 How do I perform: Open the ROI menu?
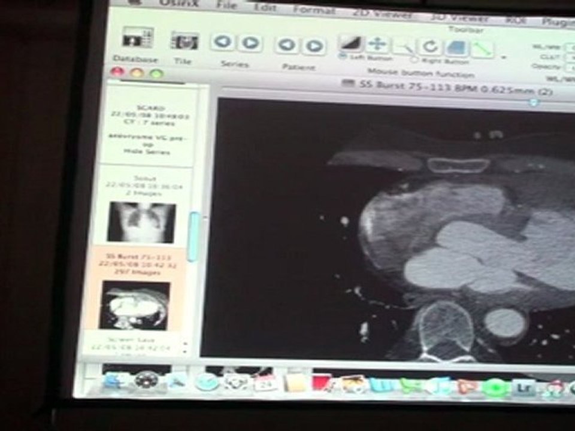click(516, 20)
